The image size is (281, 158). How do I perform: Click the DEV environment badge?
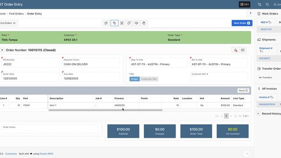(245, 4)
